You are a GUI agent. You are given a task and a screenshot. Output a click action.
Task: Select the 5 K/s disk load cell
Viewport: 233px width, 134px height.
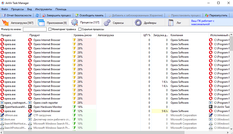(160, 111)
